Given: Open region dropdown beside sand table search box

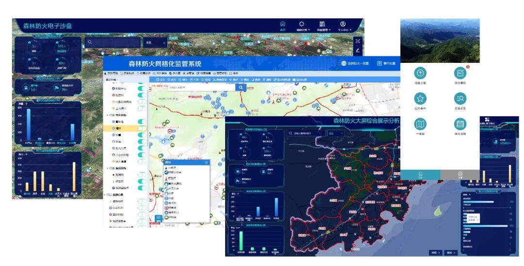Looking at the screenshot, I should click(x=155, y=43).
